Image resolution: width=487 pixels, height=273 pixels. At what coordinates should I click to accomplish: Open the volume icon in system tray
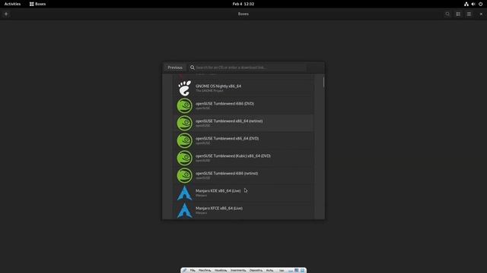473,4
